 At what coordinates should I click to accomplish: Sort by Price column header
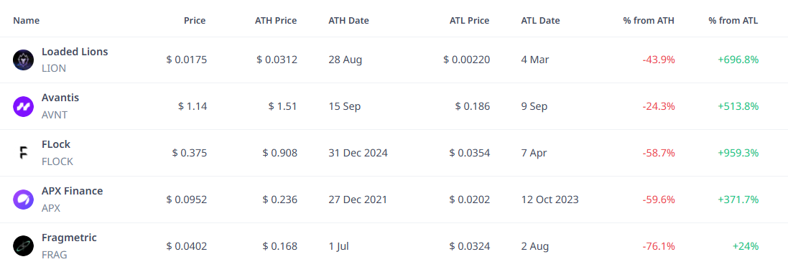click(195, 21)
